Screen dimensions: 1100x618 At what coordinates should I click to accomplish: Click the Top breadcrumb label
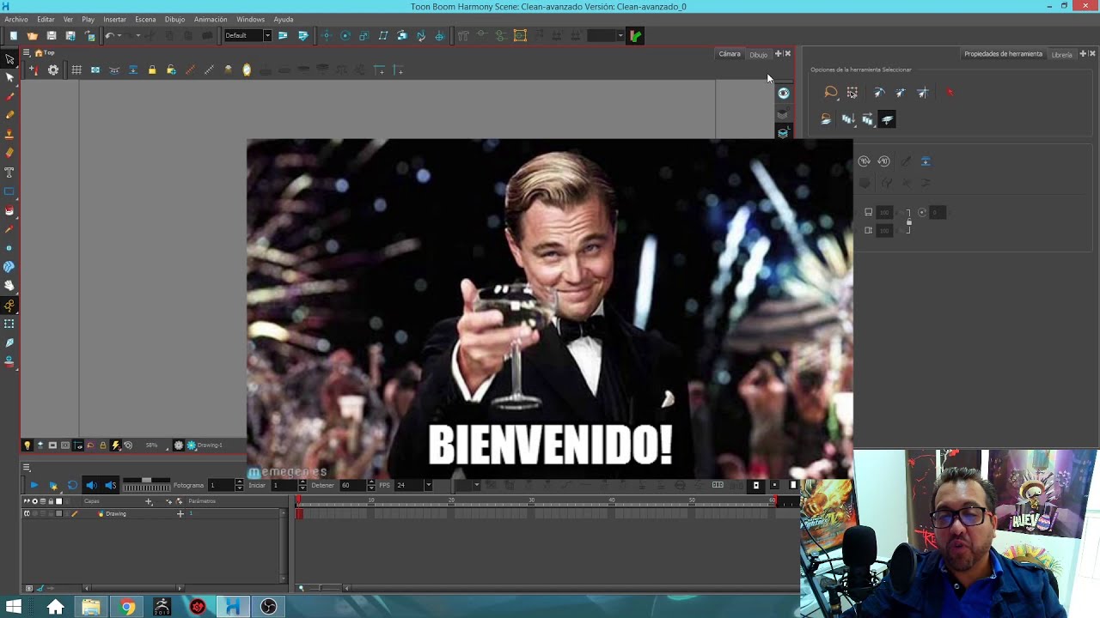(x=49, y=53)
